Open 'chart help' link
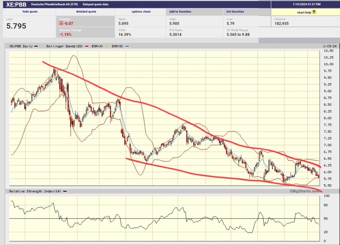This screenshot has height=245, width=340. click(x=304, y=12)
